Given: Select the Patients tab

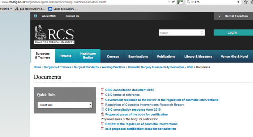Looking at the screenshot, I should 65,56.
